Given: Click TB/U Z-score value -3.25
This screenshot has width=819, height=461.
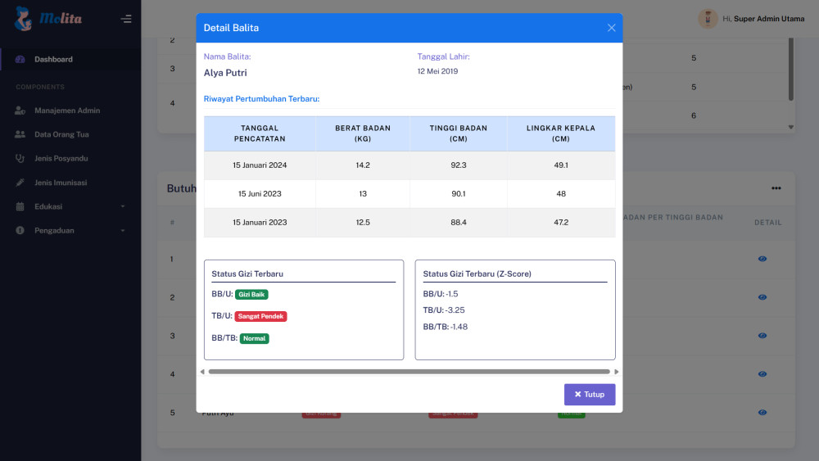Looking at the screenshot, I should coord(455,310).
